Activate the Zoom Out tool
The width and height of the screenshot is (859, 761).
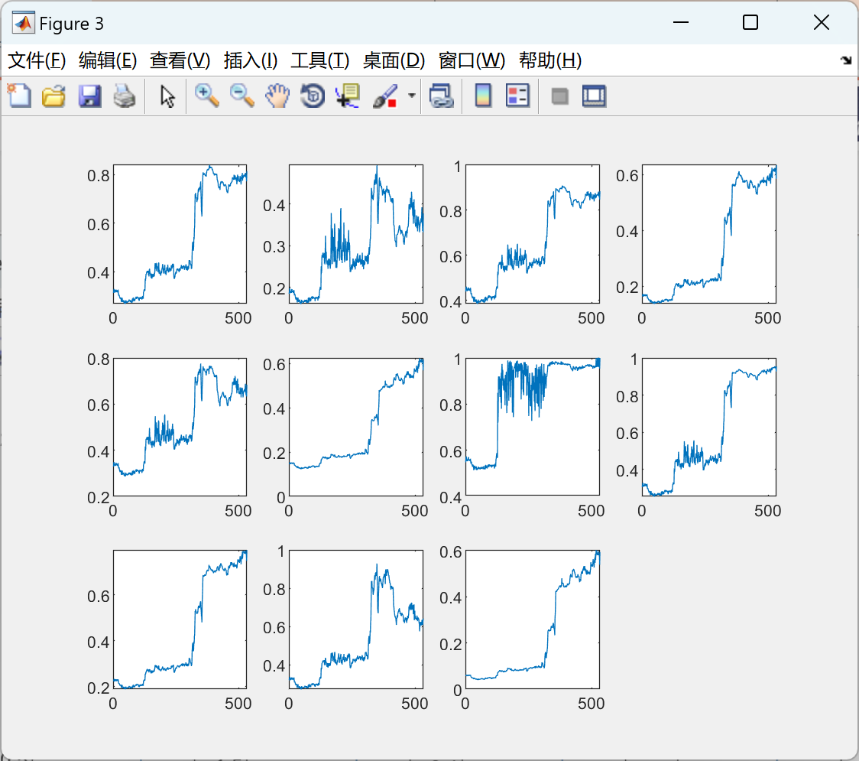(x=241, y=96)
